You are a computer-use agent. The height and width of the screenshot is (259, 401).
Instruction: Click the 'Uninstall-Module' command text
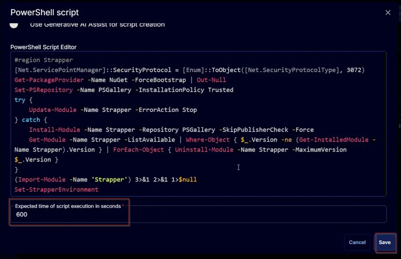click(x=204, y=150)
